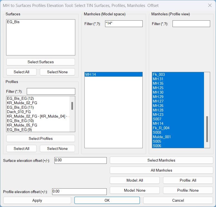216x207 pixels.
Task: Select profile Dach_010_FG
Action: tap(38, 112)
